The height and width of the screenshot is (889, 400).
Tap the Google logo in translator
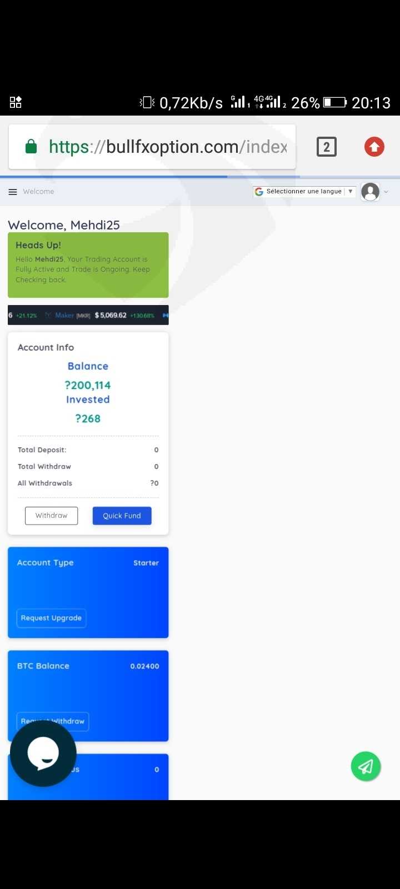(x=259, y=192)
